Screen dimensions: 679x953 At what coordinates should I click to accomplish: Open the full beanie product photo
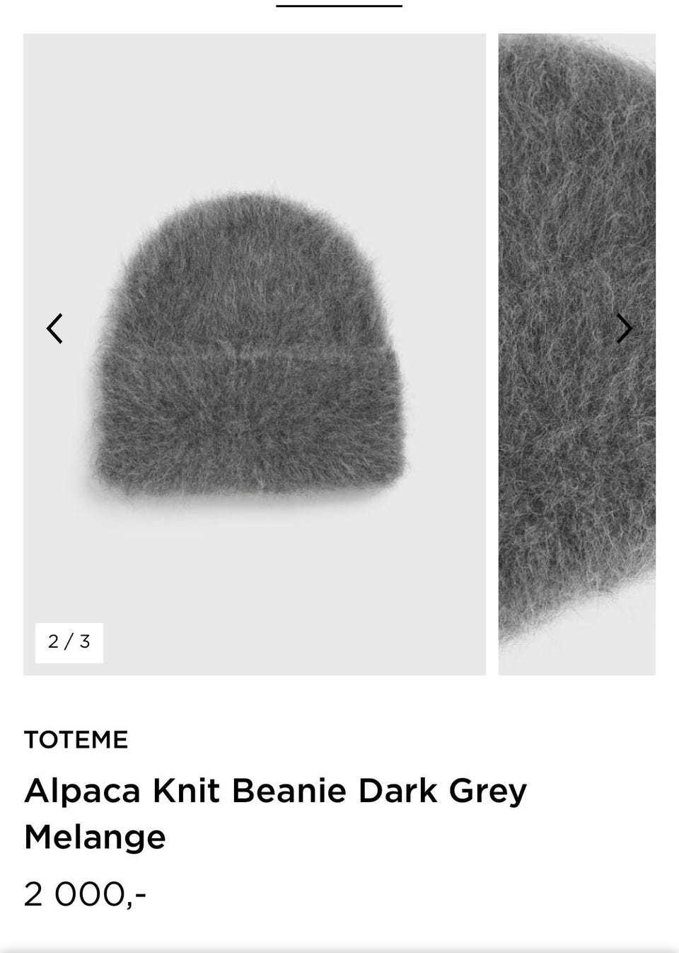point(255,354)
